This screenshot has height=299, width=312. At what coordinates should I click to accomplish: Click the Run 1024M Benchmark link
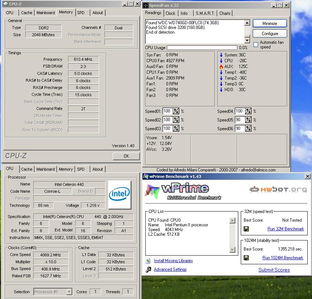pos(283,258)
